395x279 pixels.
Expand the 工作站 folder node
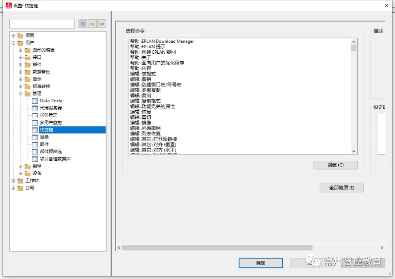click(x=14, y=181)
